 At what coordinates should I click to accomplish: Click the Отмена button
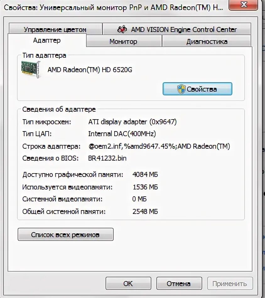(179, 283)
